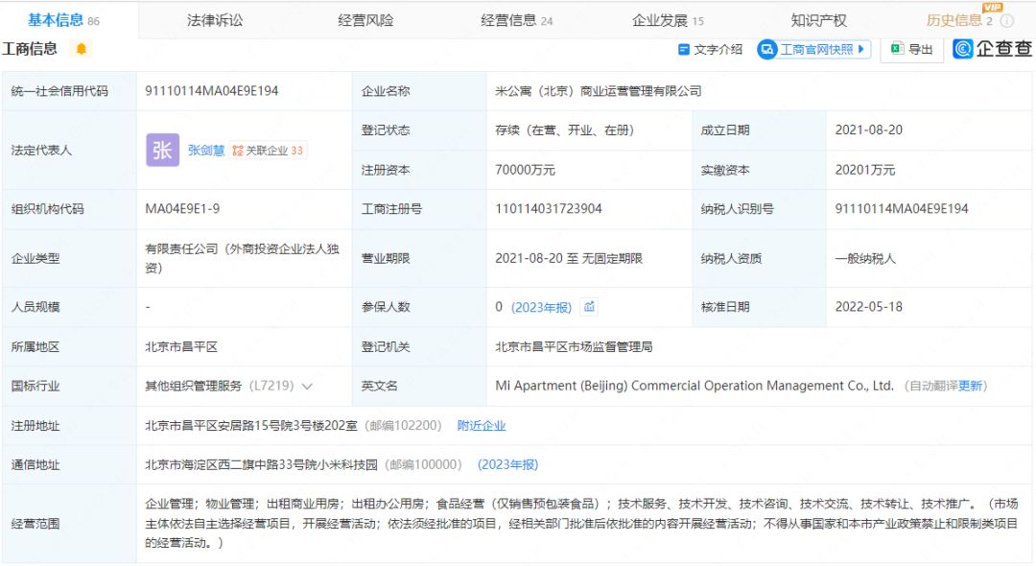The height and width of the screenshot is (566, 1036).
Task: Open the VIP 历史信息 tab
Action: (x=958, y=20)
